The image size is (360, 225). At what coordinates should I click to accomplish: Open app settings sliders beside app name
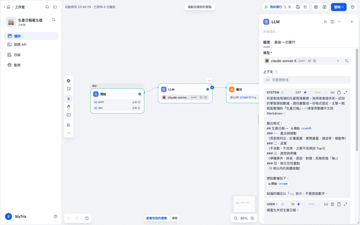click(53, 19)
